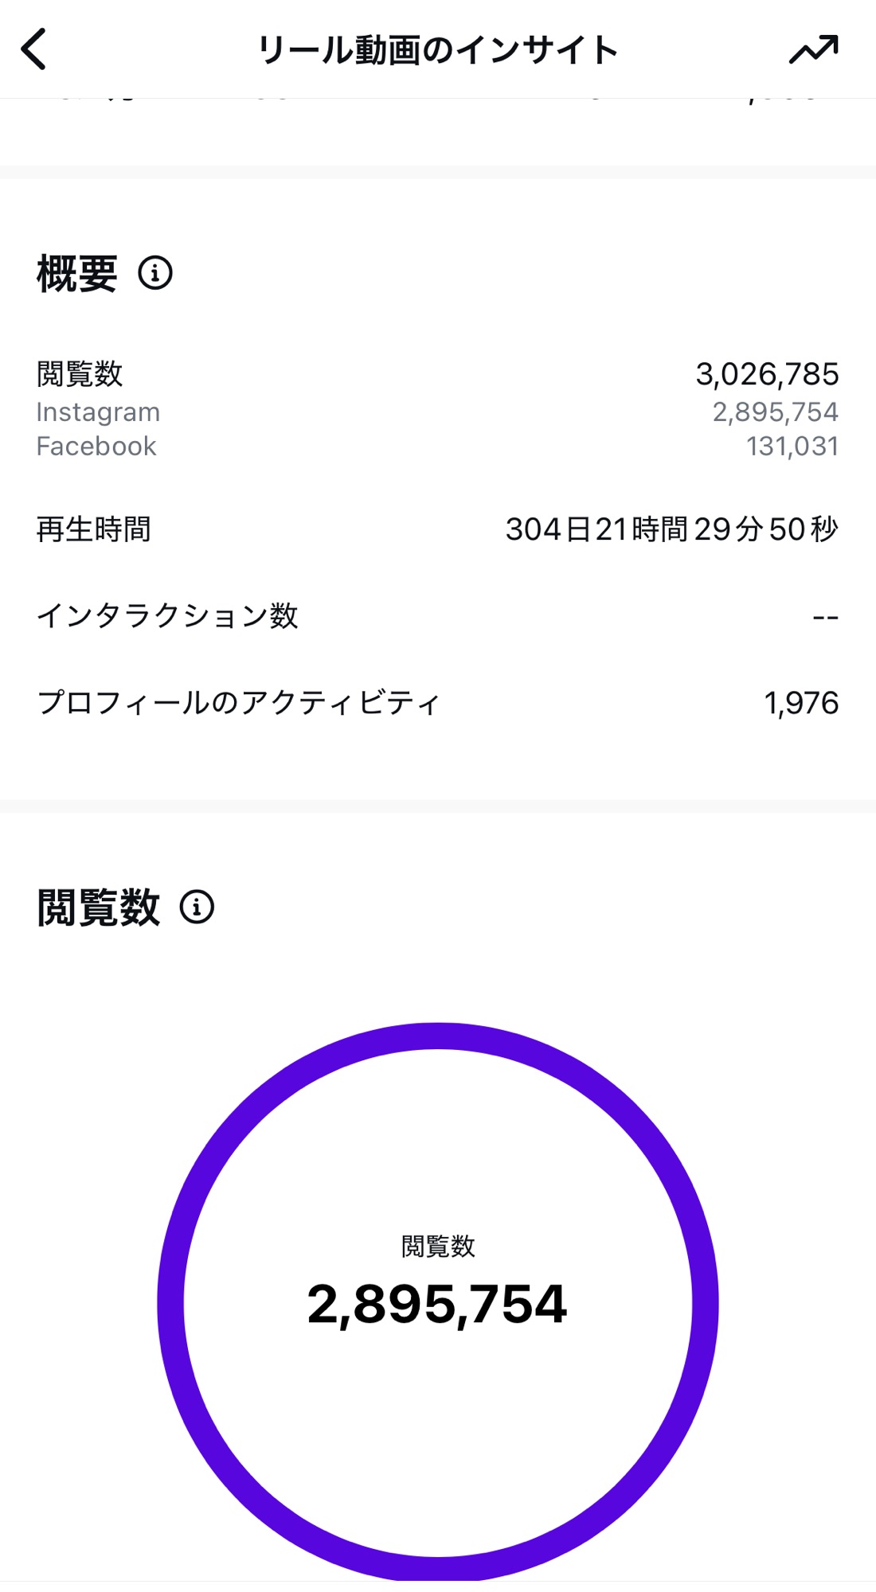Tap info icon beside 閲覧数 heading
876x1592 pixels.
click(x=197, y=907)
